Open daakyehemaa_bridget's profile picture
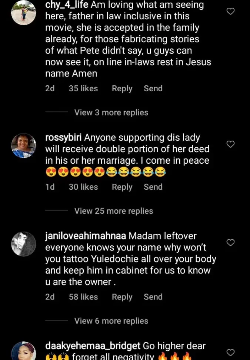The height and width of the screenshot is (360, 250). (x=24, y=351)
